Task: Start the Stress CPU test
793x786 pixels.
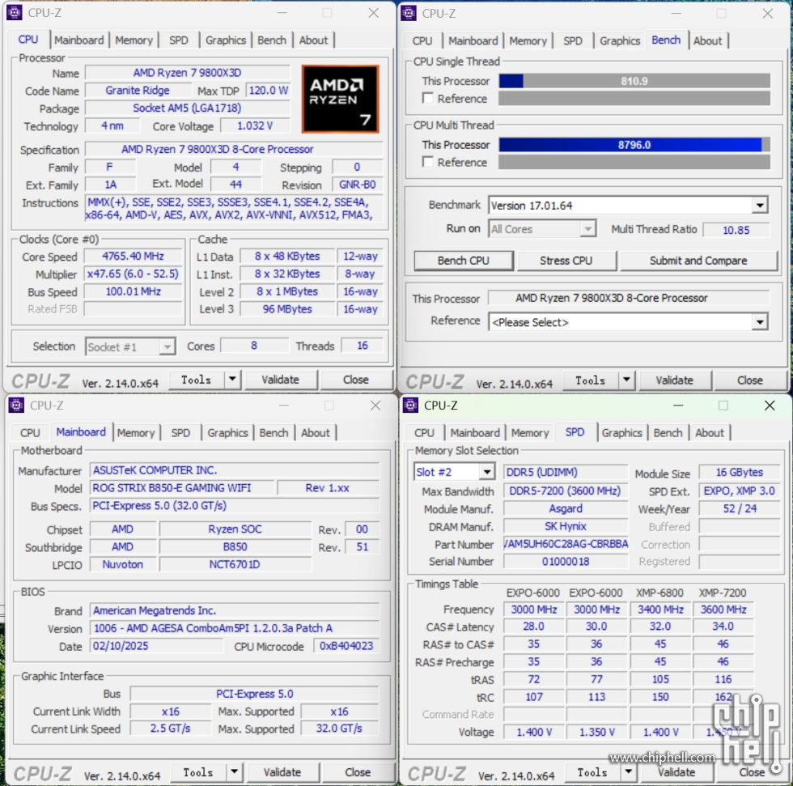Action: 566,261
